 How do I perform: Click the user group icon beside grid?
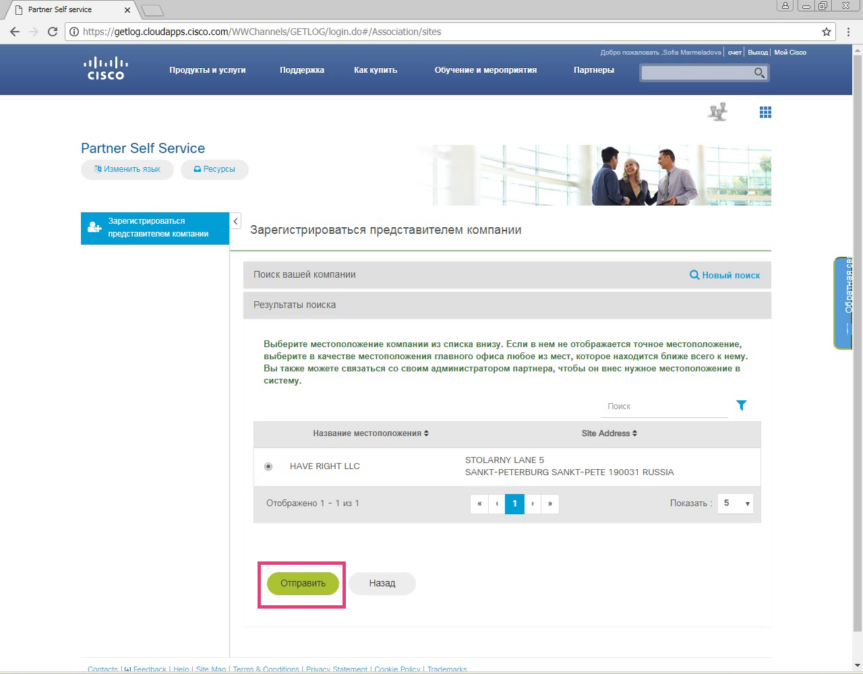718,112
